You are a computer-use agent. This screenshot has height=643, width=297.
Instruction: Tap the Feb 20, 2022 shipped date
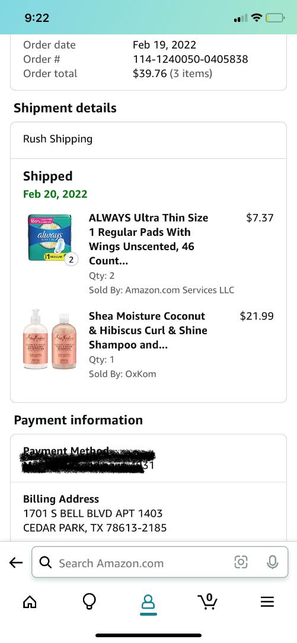coord(55,194)
